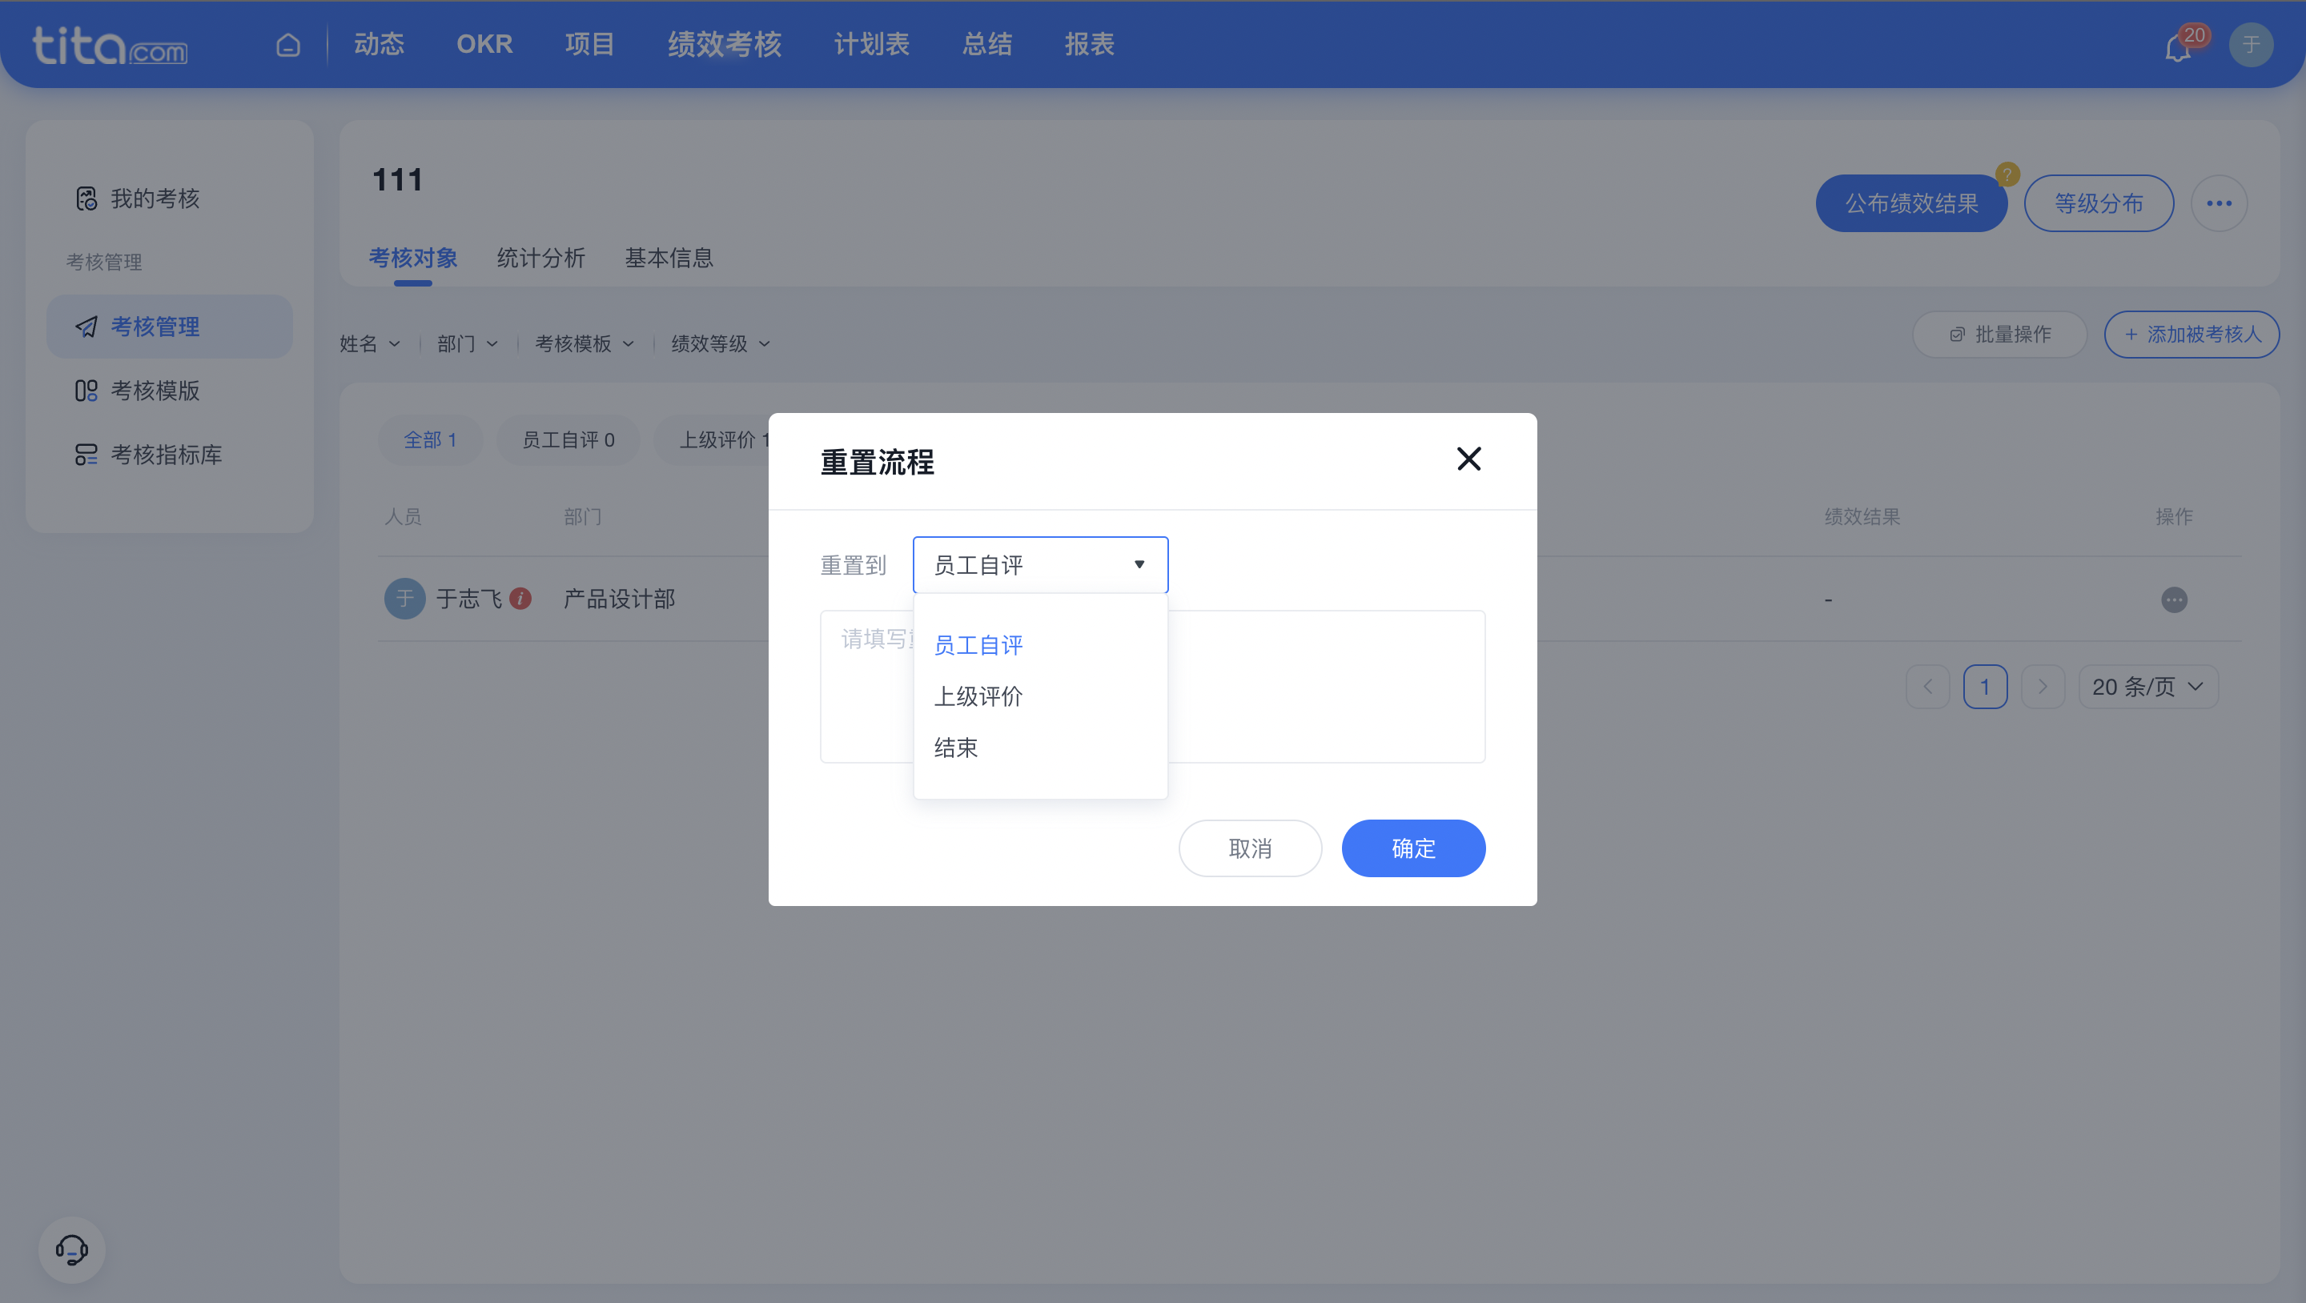This screenshot has height=1303, width=2306.
Task: Click 产品设计部 department cell
Action: tap(619, 599)
